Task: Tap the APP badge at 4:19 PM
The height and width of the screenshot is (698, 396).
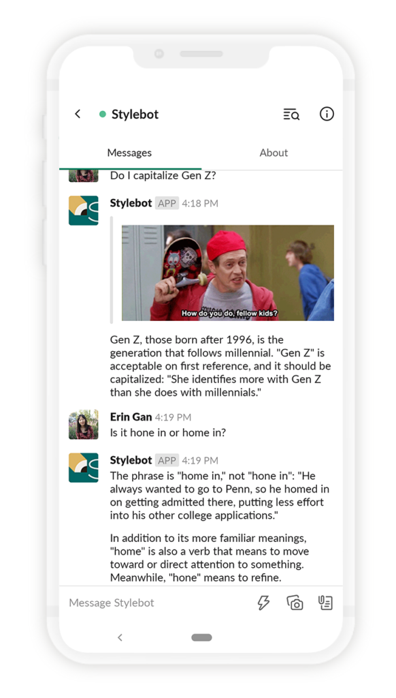Action: [167, 460]
